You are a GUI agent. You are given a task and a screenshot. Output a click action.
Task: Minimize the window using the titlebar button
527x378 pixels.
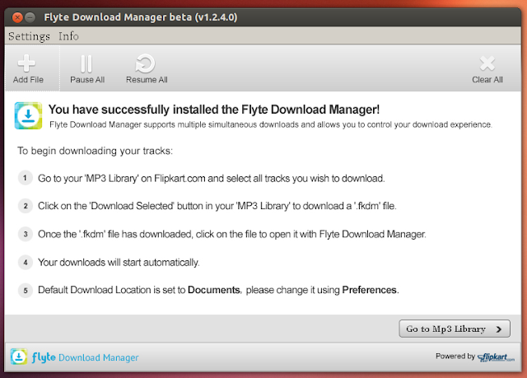coord(30,17)
